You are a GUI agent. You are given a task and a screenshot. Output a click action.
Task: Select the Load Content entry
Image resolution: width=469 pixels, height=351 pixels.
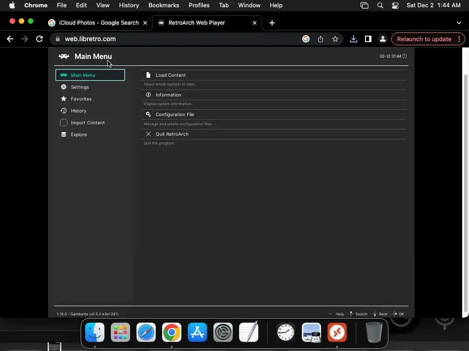click(274, 75)
